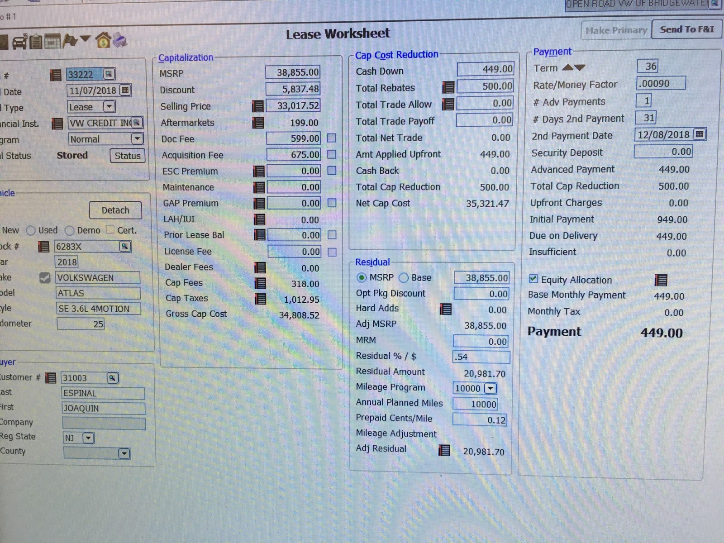Click the Status button

(x=127, y=156)
